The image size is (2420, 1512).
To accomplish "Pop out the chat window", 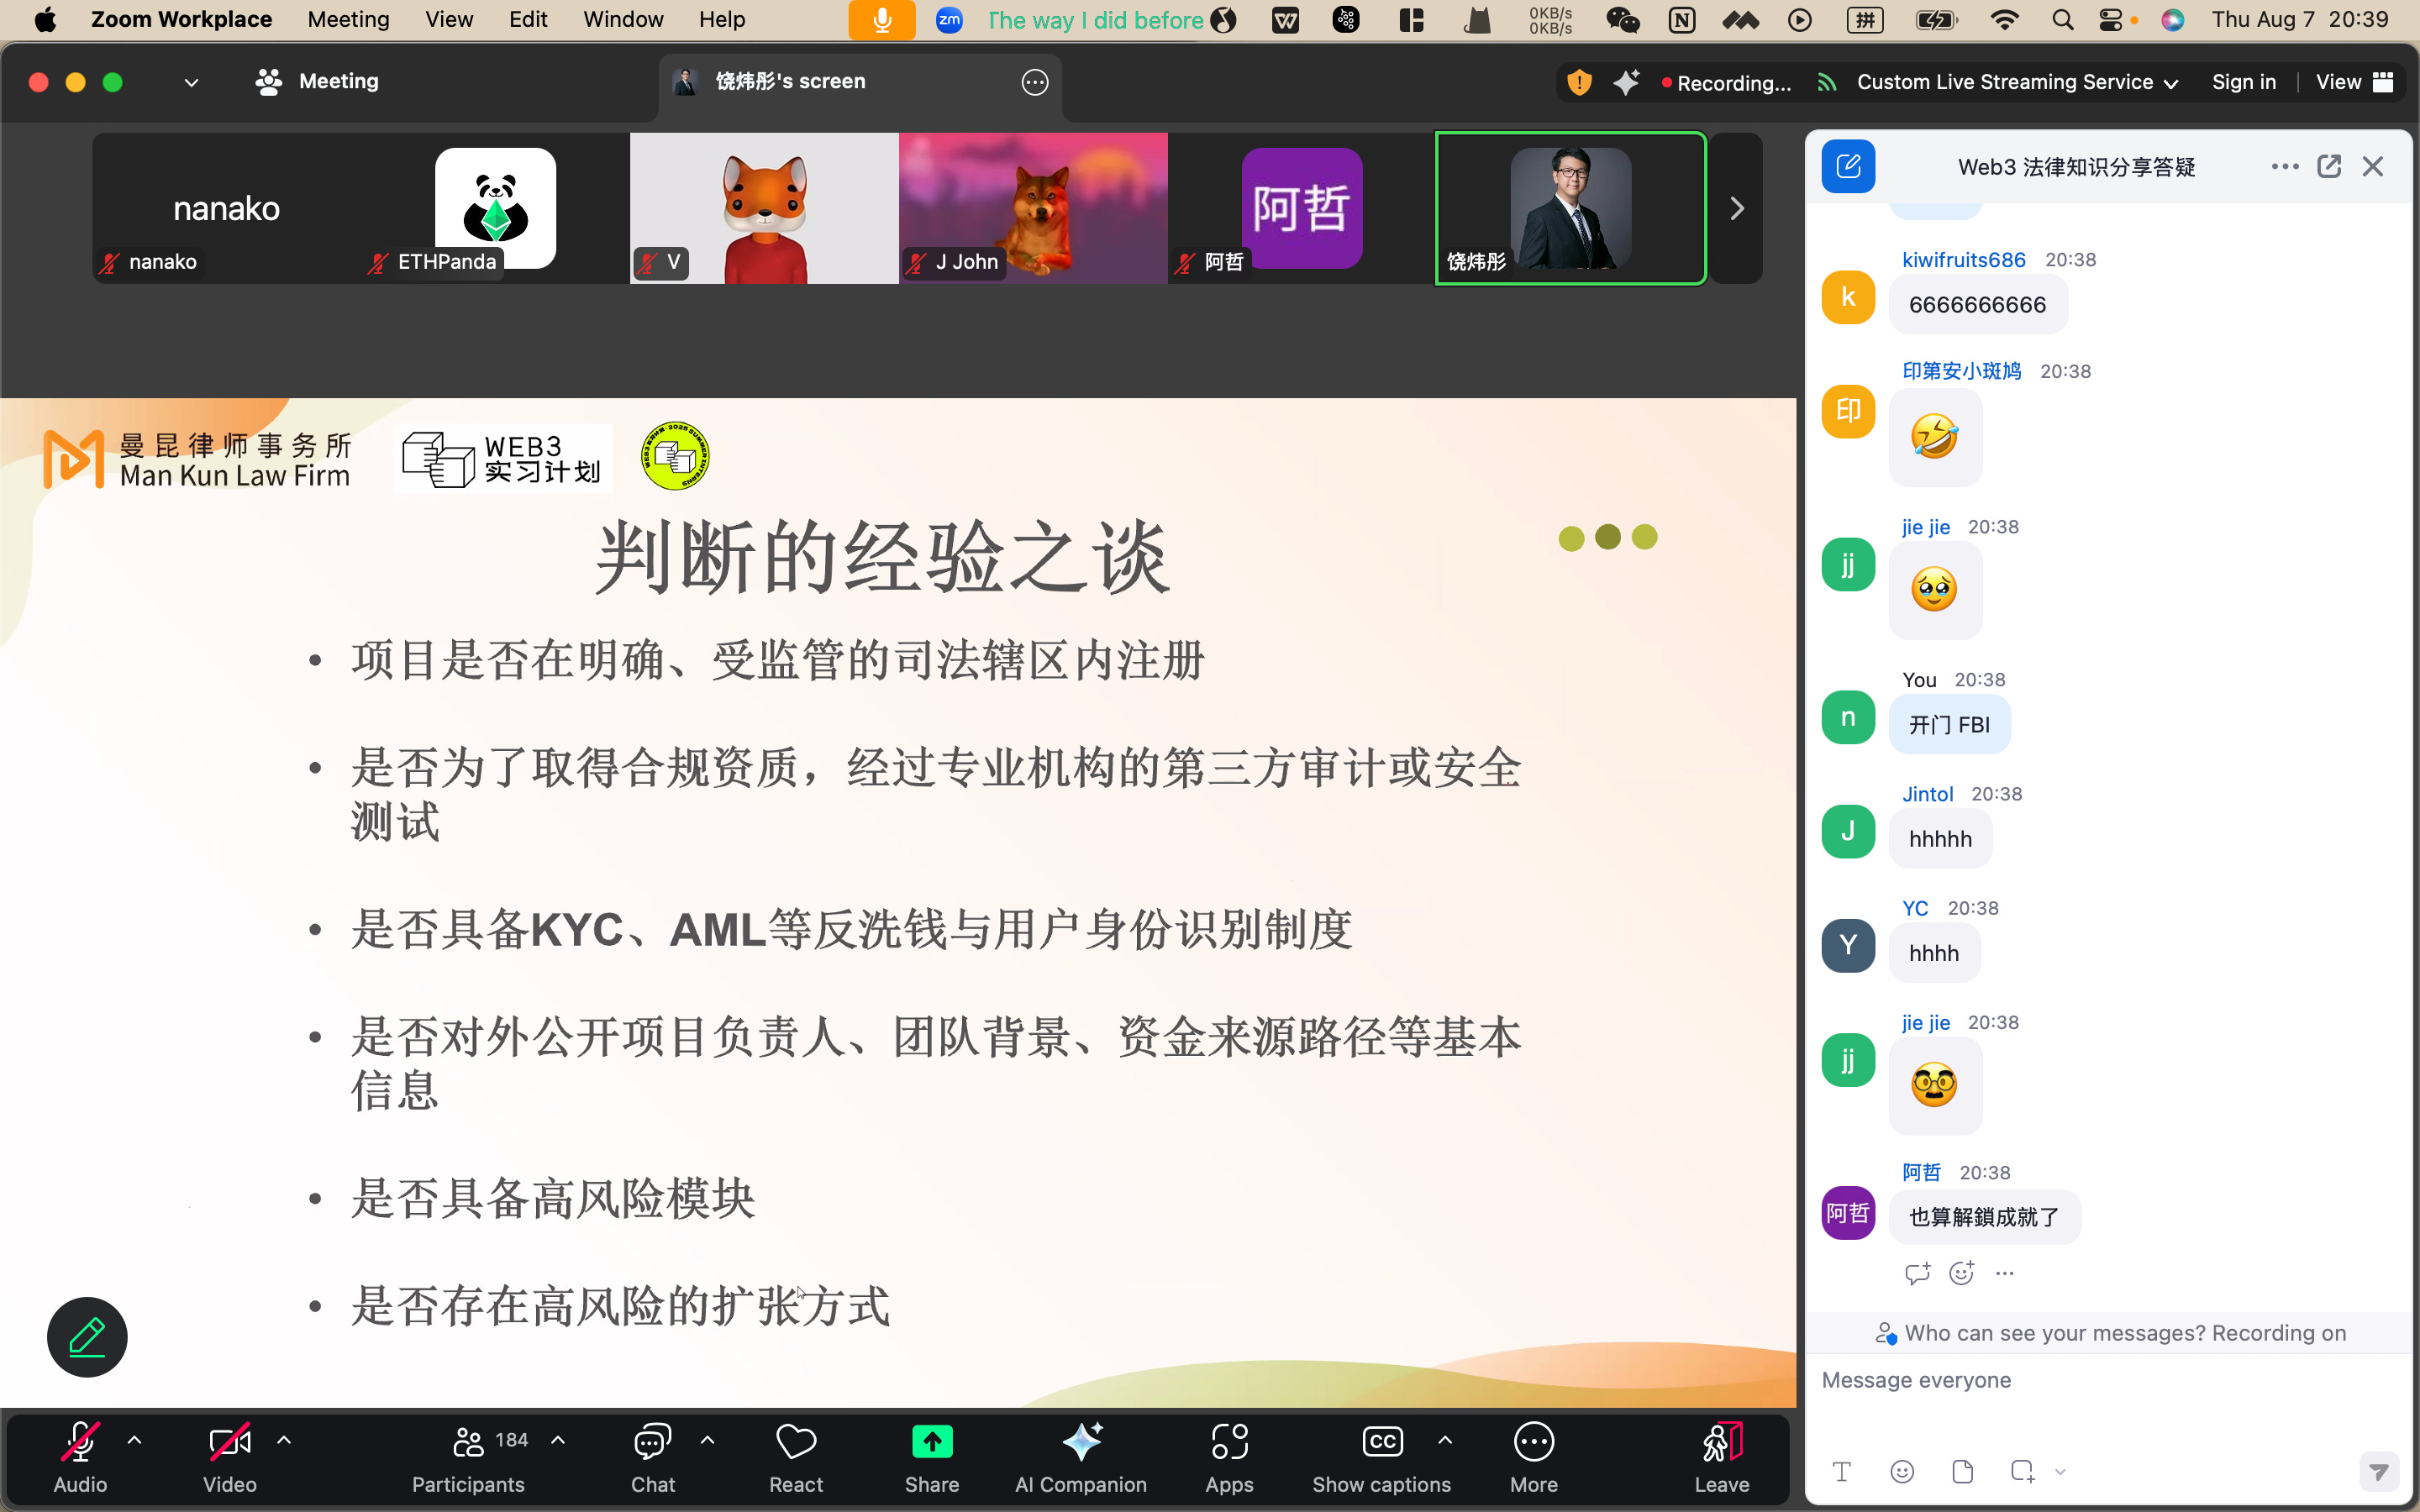I will 2329,167.
